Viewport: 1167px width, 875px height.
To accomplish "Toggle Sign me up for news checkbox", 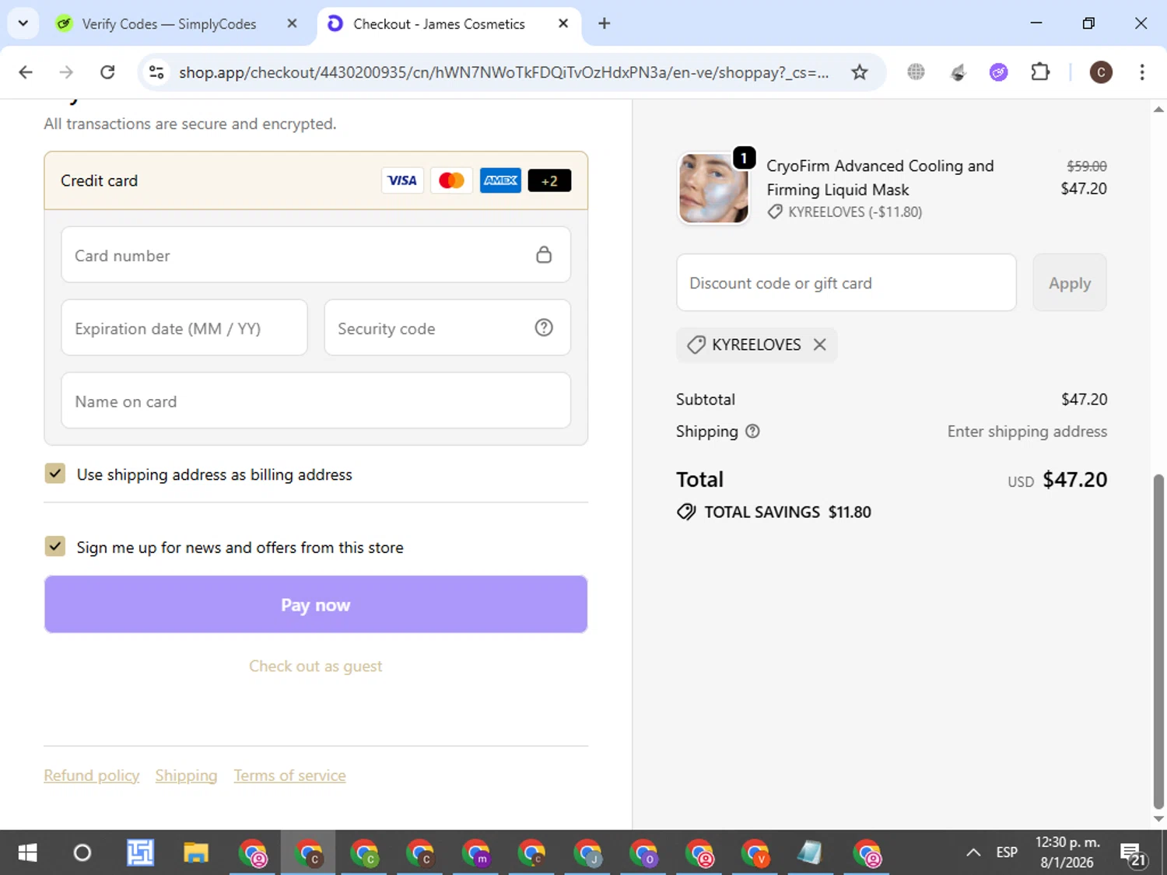I will [55, 547].
